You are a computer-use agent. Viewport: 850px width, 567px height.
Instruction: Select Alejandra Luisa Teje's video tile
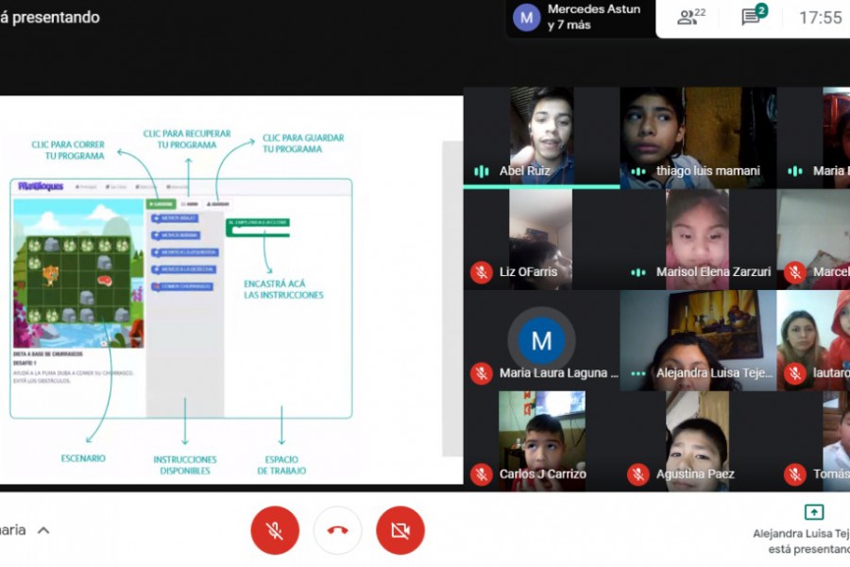click(x=698, y=340)
